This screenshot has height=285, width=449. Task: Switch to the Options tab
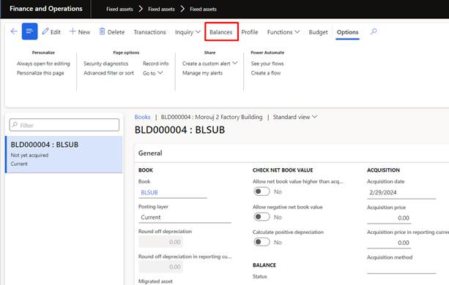click(347, 32)
